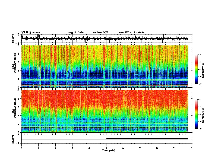The image size is (215, 166).
Task: Click the 'VLF Spectra' title text
Action: 31,33
